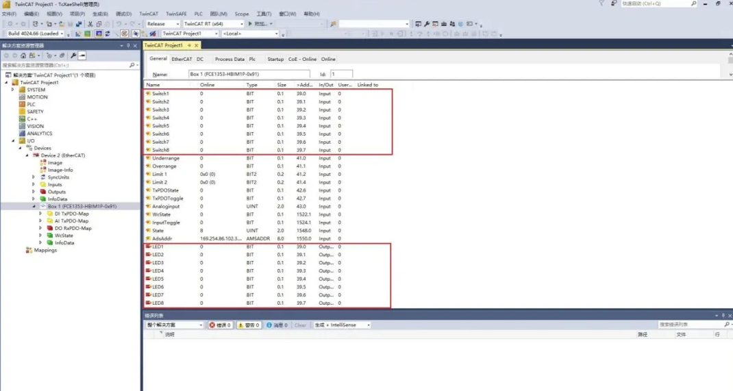This screenshot has height=391, width=733.
Task: Click the green attach/start debug button
Action: click(x=250, y=24)
